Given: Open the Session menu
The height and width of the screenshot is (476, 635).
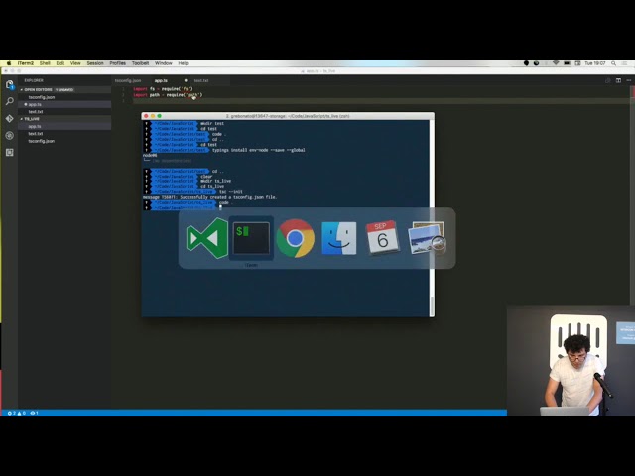Looking at the screenshot, I should (95, 63).
